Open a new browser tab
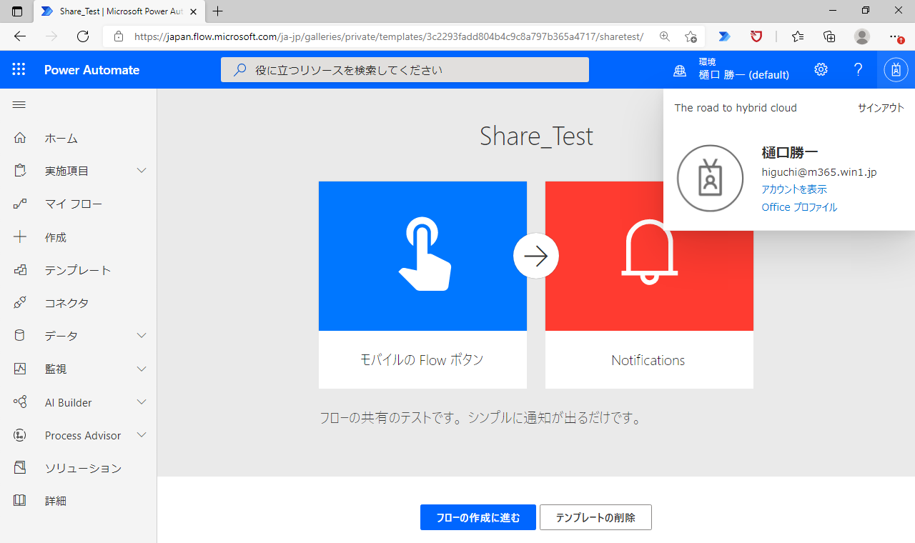The width and height of the screenshot is (915, 543). 218,11
